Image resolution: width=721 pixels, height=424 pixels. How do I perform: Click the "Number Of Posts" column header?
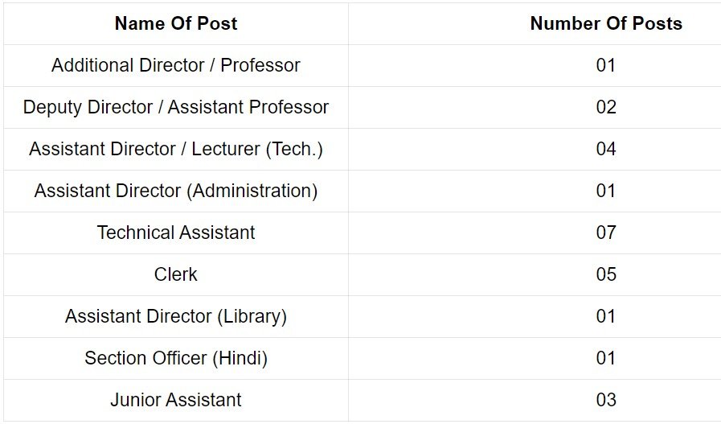point(606,23)
